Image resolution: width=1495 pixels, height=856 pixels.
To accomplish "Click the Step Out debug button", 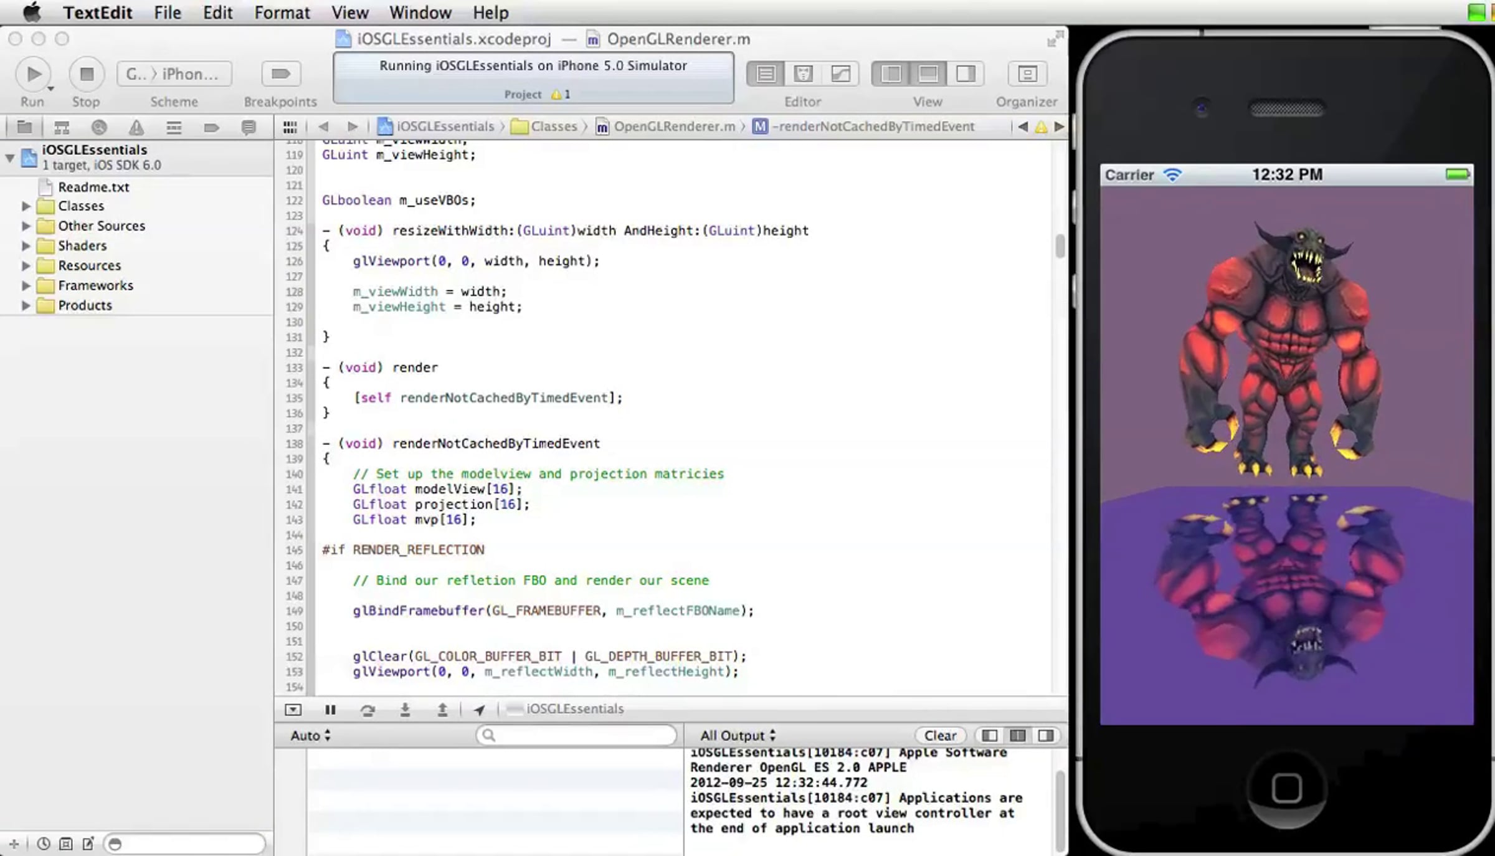I will pos(442,710).
